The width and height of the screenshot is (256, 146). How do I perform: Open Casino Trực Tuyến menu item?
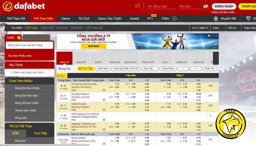(110, 19)
